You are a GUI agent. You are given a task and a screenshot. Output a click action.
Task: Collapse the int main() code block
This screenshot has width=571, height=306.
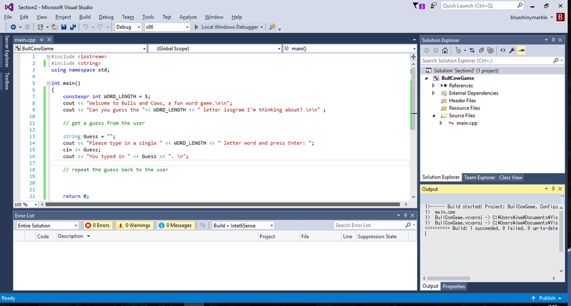pos(48,83)
